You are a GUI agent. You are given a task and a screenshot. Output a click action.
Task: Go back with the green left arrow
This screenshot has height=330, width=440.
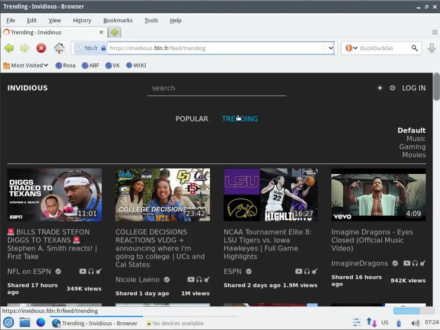pos(9,48)
